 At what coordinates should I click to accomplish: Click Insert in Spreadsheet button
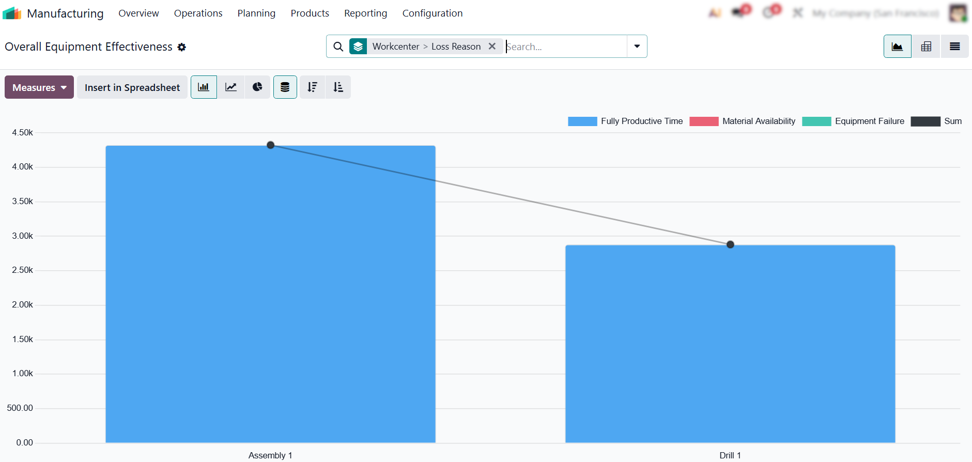pyautogui.click(x=132, y=87)
